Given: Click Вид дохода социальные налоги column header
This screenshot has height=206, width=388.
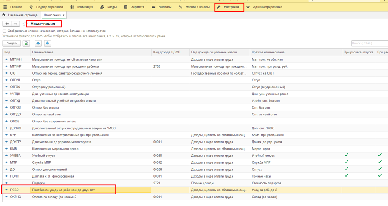Looking at the screenshot, I should (219, 52).
